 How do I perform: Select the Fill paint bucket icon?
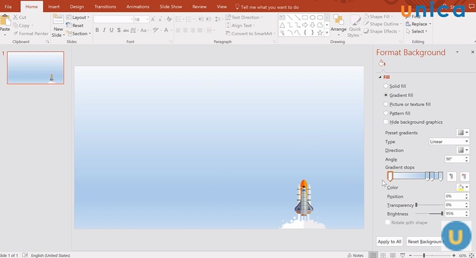point(382,64)
